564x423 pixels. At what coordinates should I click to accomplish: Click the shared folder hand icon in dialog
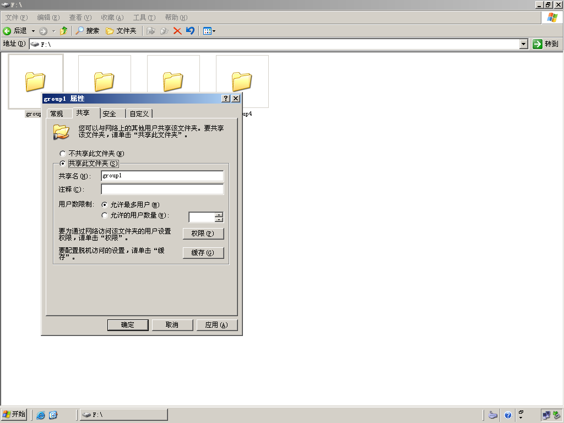pos(61,132)
